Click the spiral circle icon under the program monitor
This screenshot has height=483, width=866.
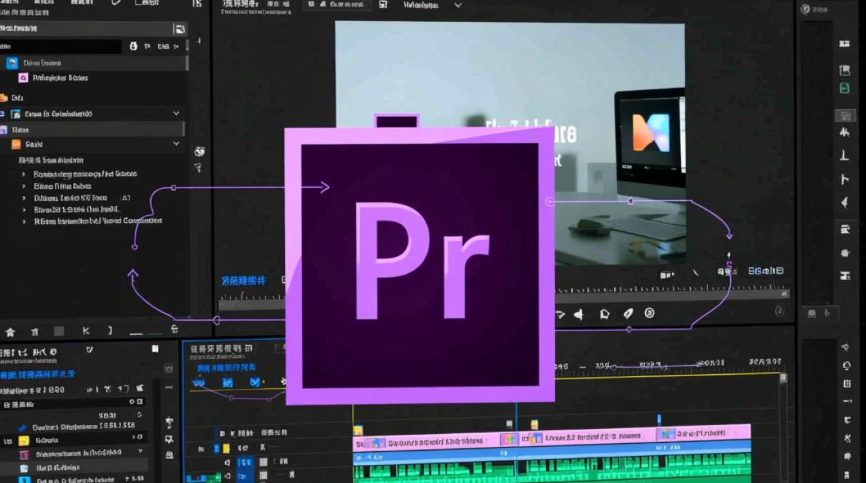[x=649, y=314]
